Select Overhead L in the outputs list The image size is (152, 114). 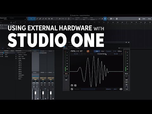(21, 75)
